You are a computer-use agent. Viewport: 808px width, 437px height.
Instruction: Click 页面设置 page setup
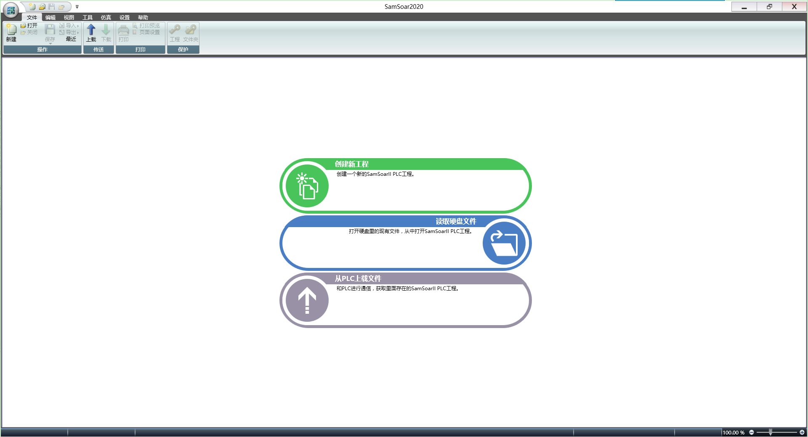coord(146,32)
